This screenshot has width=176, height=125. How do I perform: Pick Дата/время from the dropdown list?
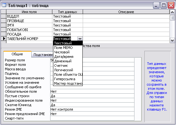(68, 57)
